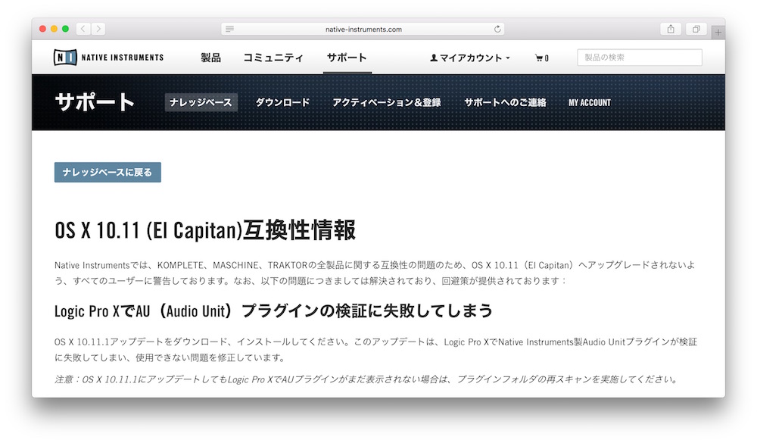Open the Reader view icon in address bar
757x443 pixels.
tap(230, 29)
